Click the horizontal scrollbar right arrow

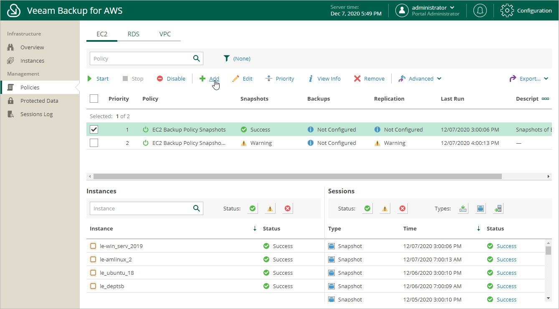[x=549, y=177]
